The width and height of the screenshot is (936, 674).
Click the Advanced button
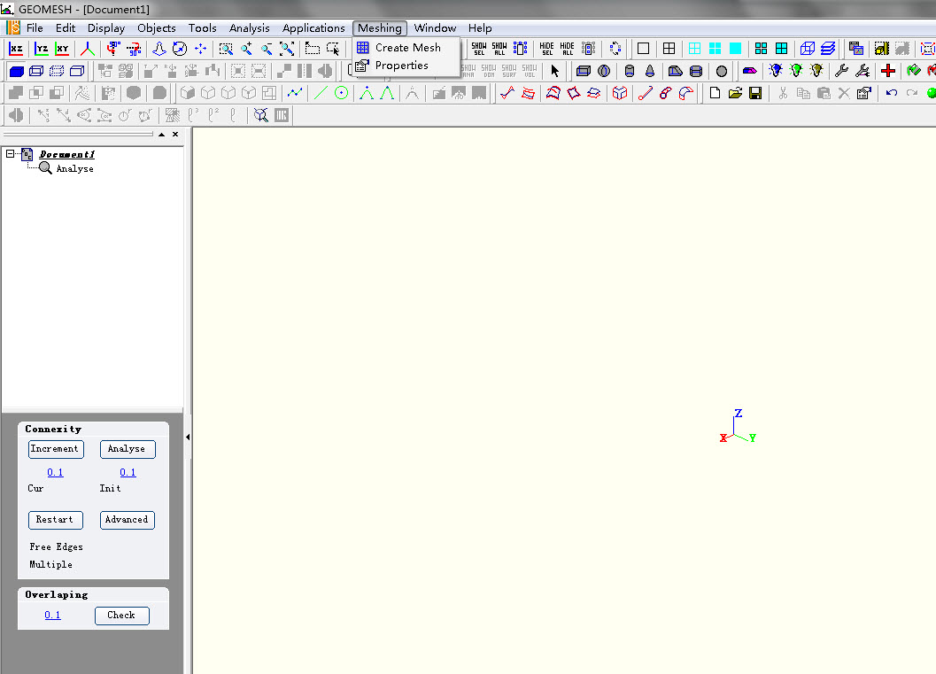click(x=128, y=520)
